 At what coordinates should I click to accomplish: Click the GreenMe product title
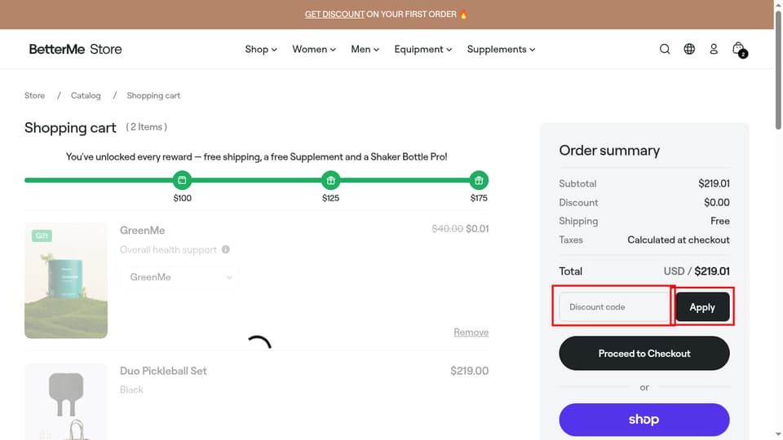(142, 231)
